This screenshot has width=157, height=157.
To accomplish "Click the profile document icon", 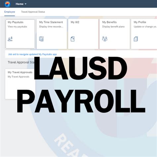I will pyautogui.click(x=136, y=39).
